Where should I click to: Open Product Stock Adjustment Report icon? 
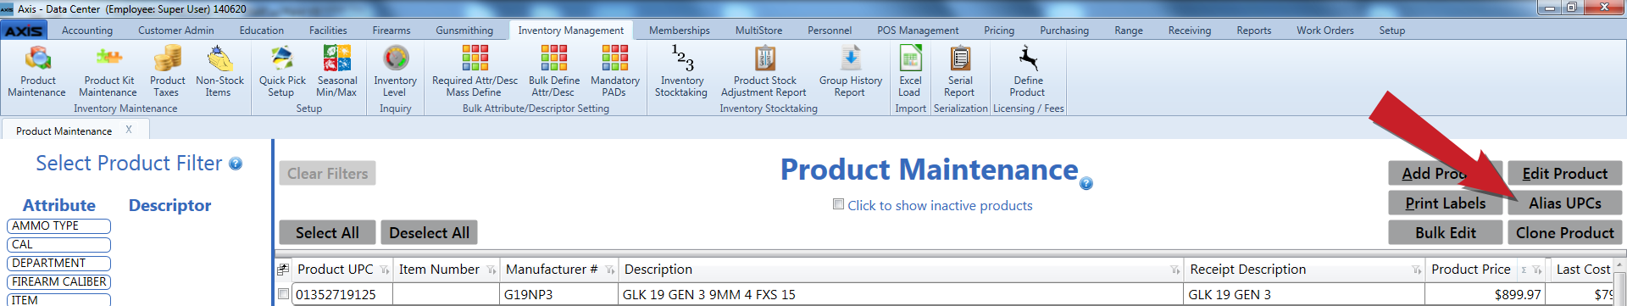[764, 71]
